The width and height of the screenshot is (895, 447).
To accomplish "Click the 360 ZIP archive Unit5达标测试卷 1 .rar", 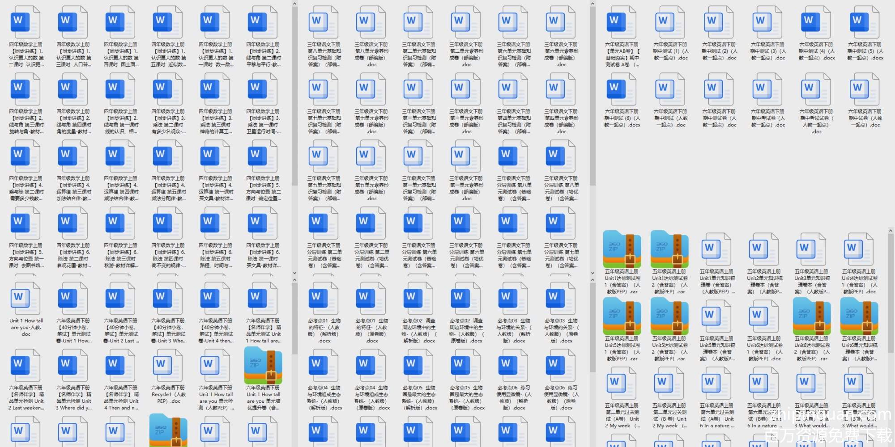I will point(622,316).
